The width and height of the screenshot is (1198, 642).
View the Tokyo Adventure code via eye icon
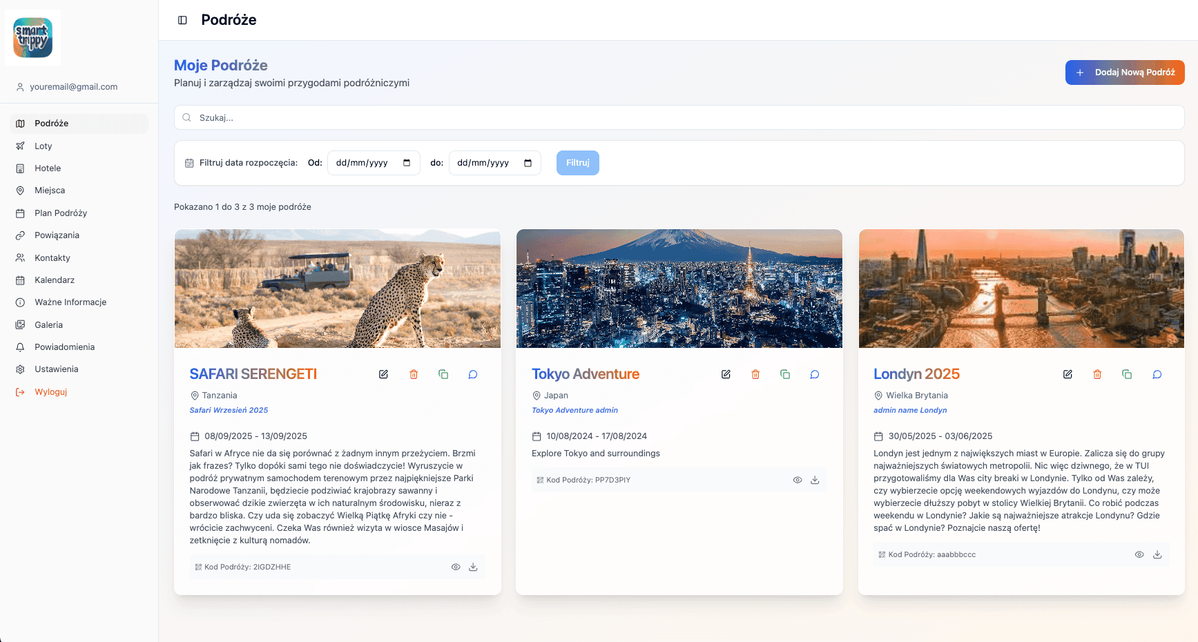tap(798, 480)
